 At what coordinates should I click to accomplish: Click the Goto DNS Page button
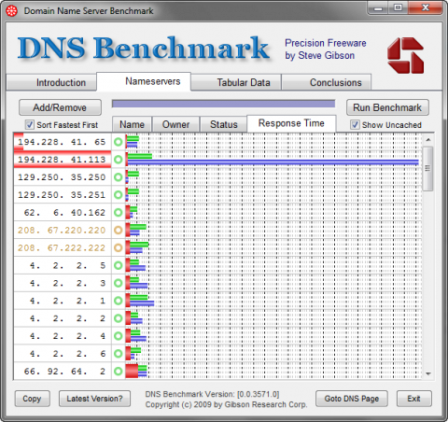pos(352,399)
